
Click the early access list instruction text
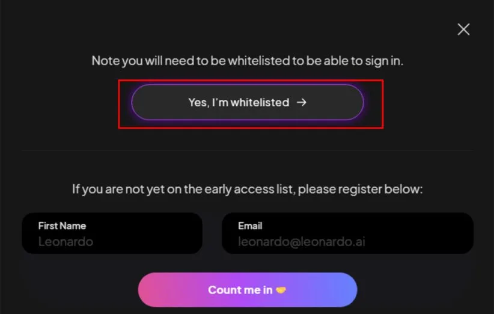coord(247,189)
